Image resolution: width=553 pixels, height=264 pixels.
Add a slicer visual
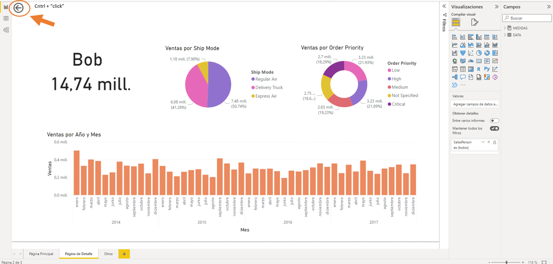(455, 69)
